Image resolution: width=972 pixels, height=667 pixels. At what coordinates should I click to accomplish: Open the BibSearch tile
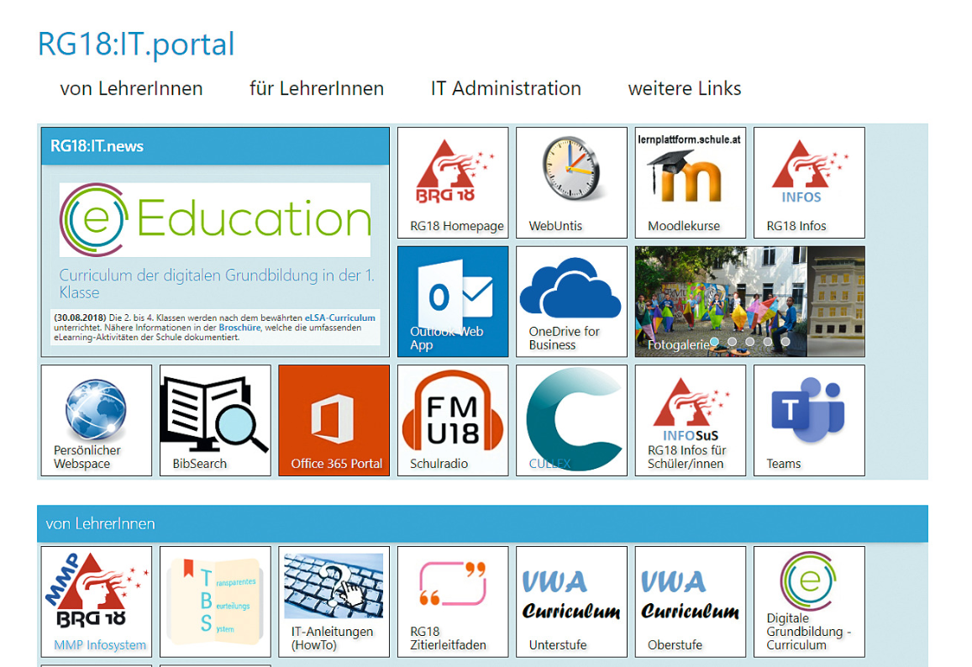click(x=215, y=420)
